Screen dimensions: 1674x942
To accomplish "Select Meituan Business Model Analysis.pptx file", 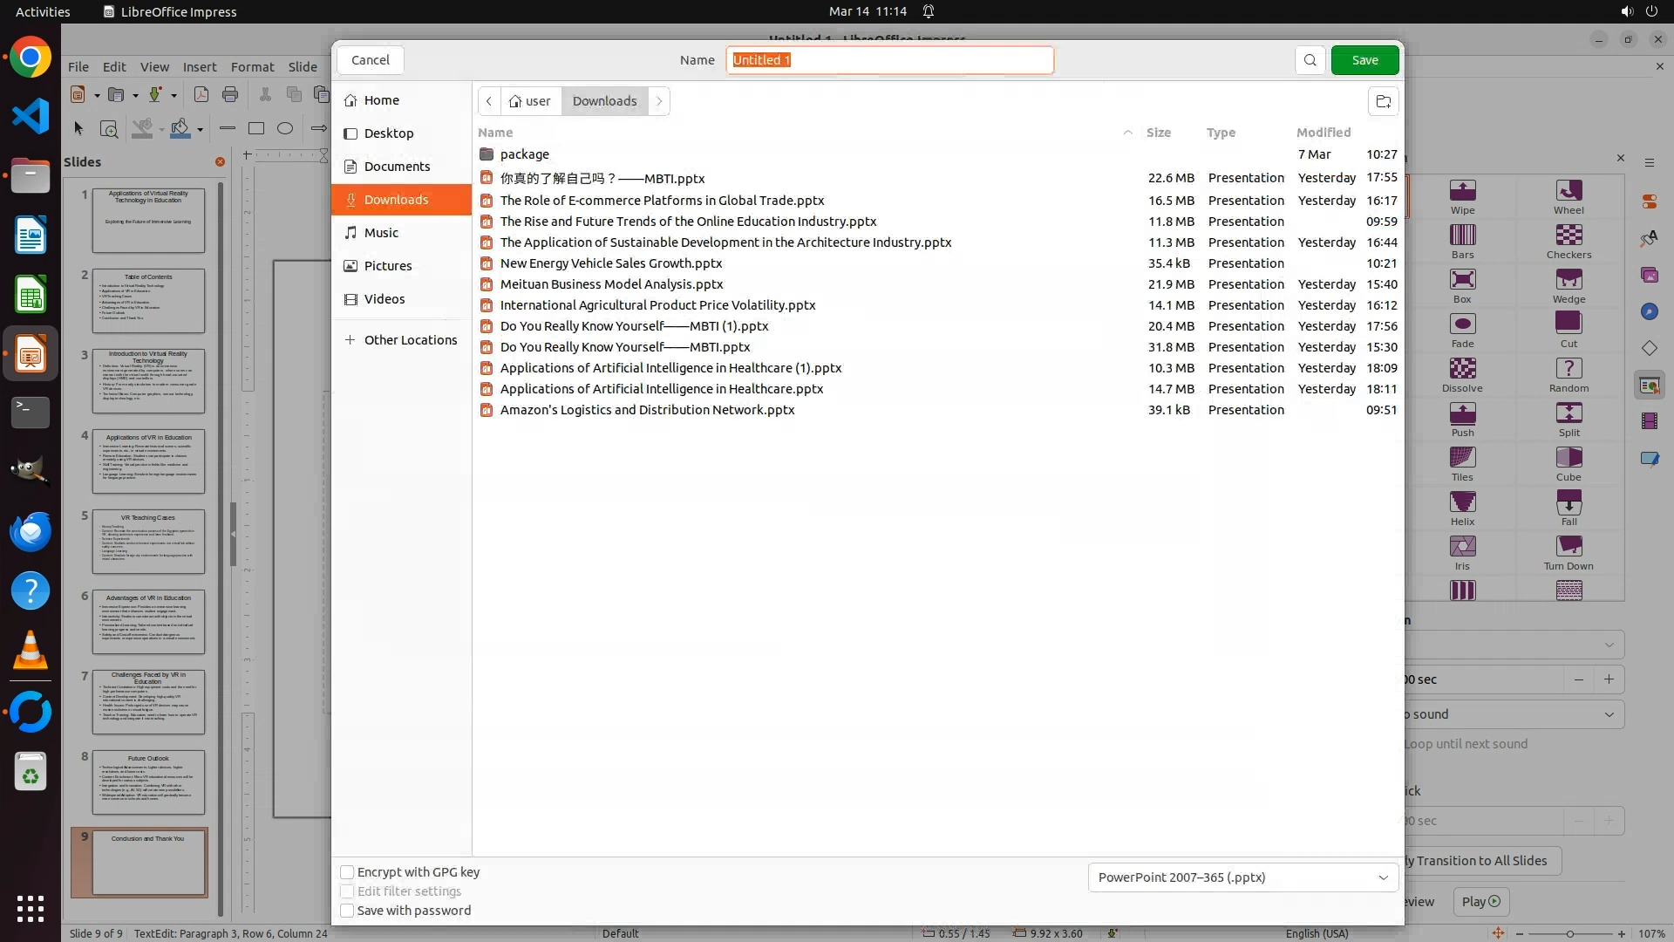I will click(611, 284).
